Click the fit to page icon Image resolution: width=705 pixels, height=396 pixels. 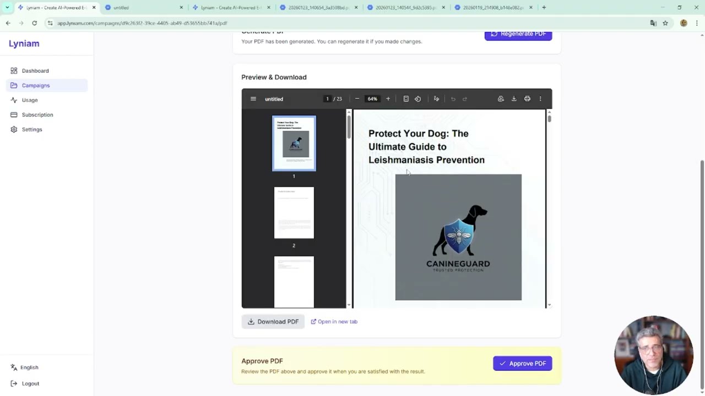pyautogui.click(x=406, y=99)
